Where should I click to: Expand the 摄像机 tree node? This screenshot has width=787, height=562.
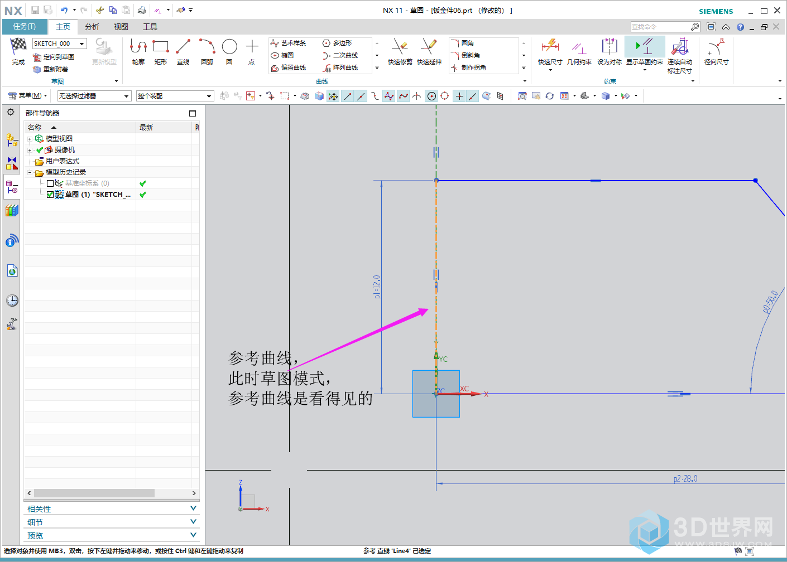[30, 150]
